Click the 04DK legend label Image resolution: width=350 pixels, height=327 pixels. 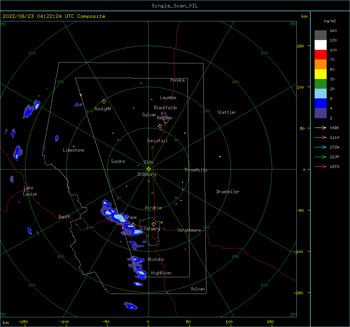coord(334,128)
